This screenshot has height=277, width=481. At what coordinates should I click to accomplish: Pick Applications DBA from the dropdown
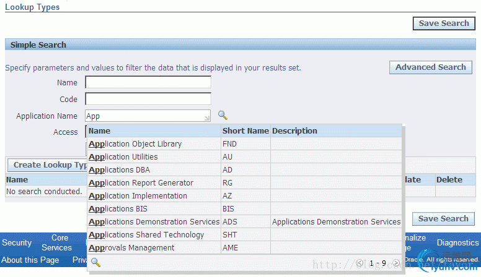(120, 170)
